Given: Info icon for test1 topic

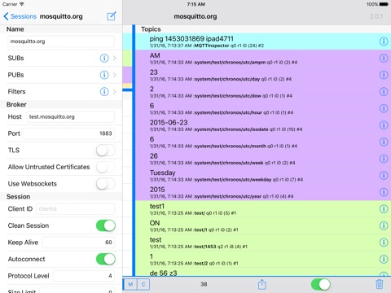Looking at the screenshot, I should [384, 209].
